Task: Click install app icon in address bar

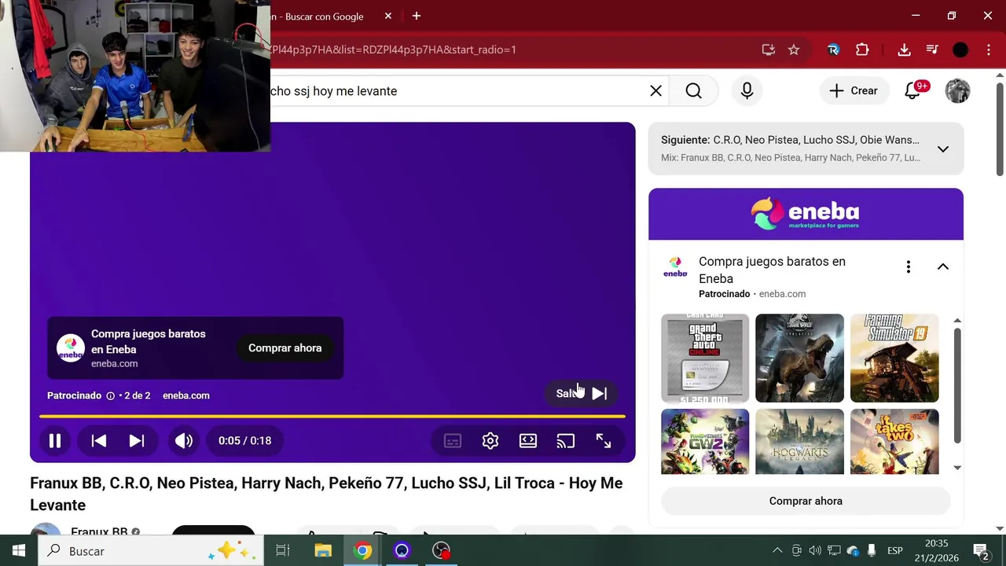Action: pos(769,50)
